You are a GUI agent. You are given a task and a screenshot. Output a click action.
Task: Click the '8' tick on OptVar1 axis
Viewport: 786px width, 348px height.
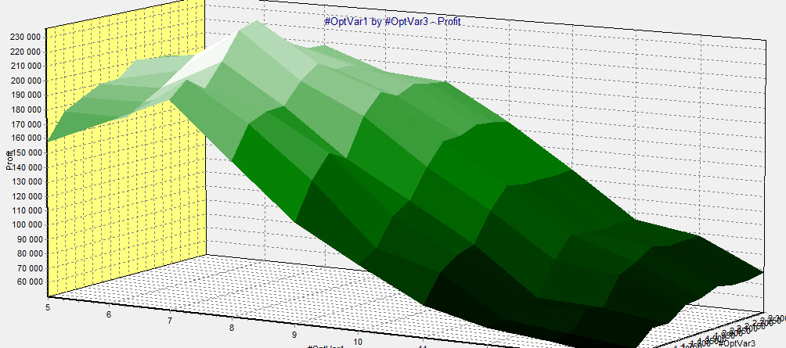(x=232, y=328)
